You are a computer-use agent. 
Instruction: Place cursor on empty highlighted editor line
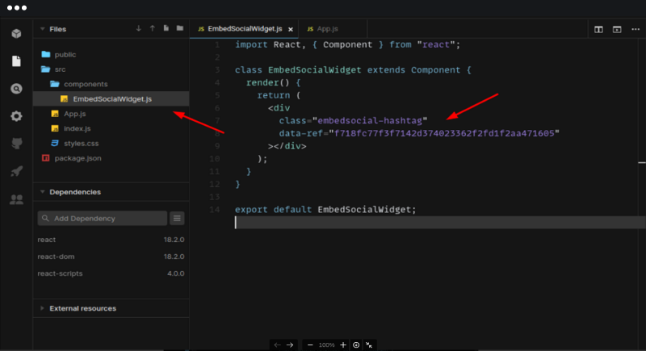pos(440,223)
